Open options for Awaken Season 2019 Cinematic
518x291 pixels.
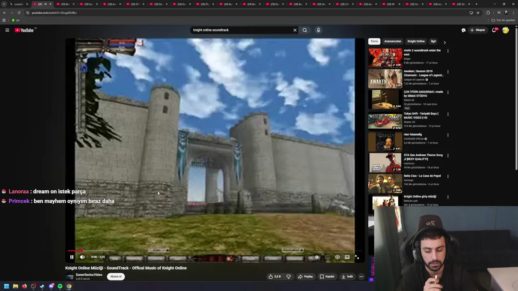click(448, 72)
